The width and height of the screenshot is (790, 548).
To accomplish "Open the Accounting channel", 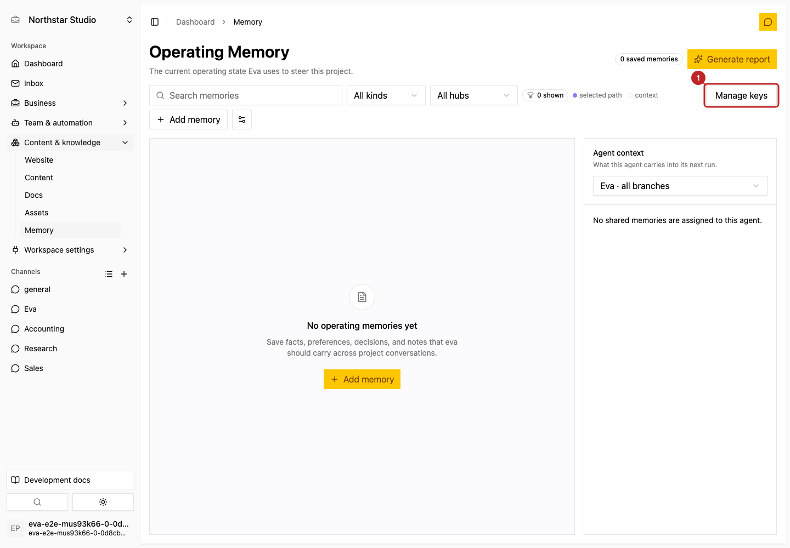I will tap(70, 329).
